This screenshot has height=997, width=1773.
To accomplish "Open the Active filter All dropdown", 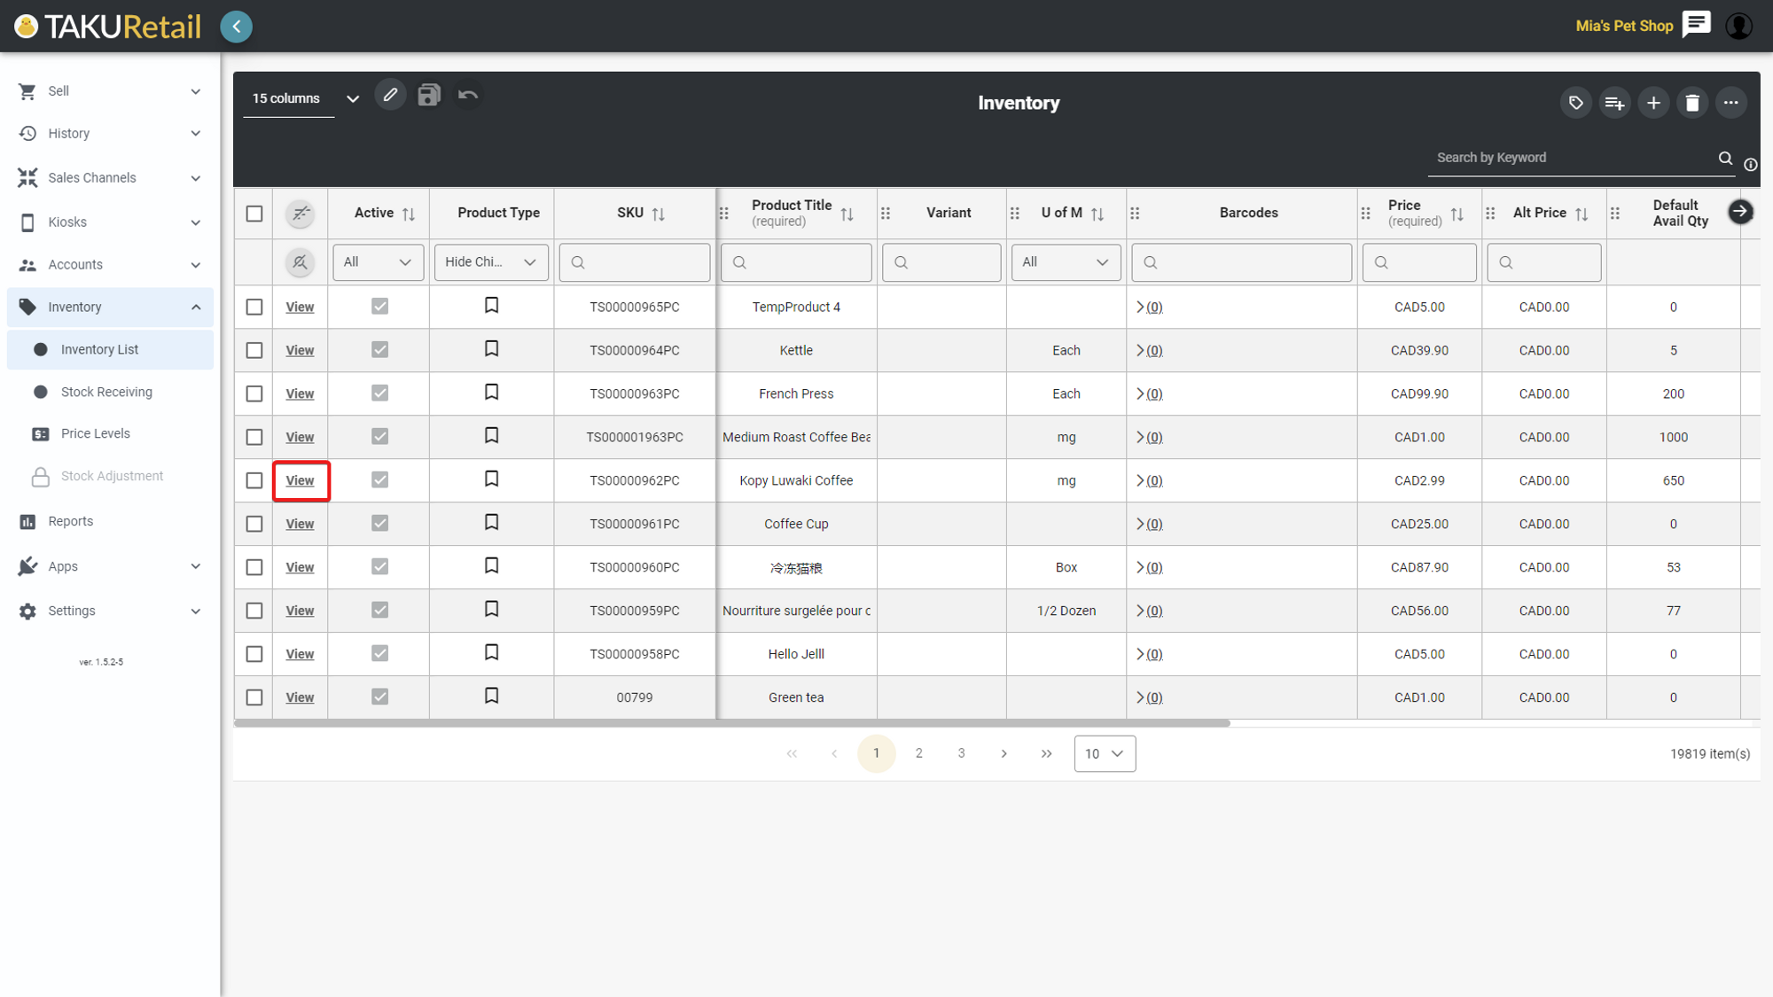I will click(x=378, y=262).
